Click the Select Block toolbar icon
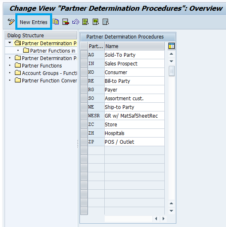The width and height of the screenshot is (226, 227). point(96,22)
